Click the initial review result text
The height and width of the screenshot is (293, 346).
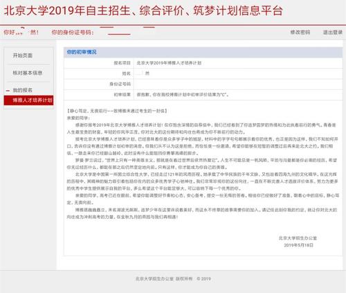pyautogui.click(x=183, y=95)
